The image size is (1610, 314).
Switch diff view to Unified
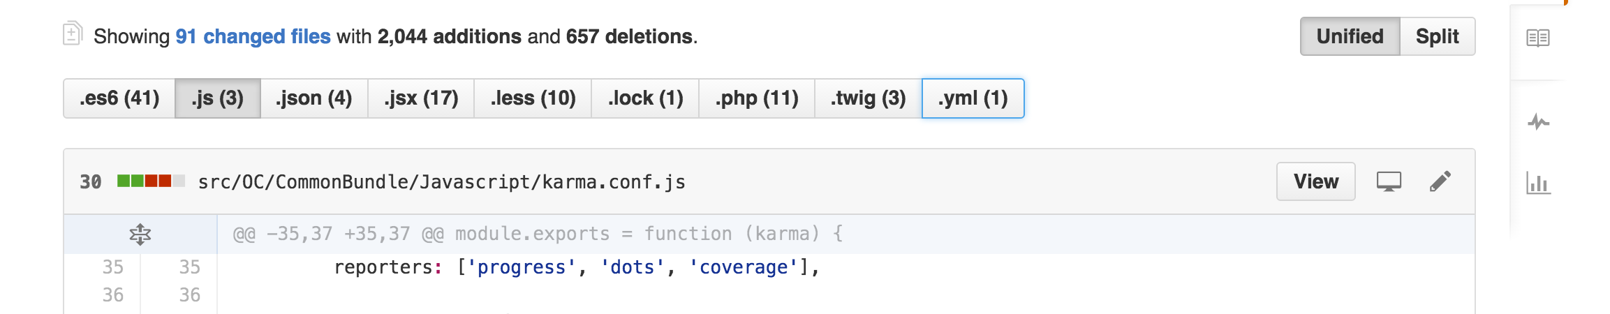pos(1350,36)
